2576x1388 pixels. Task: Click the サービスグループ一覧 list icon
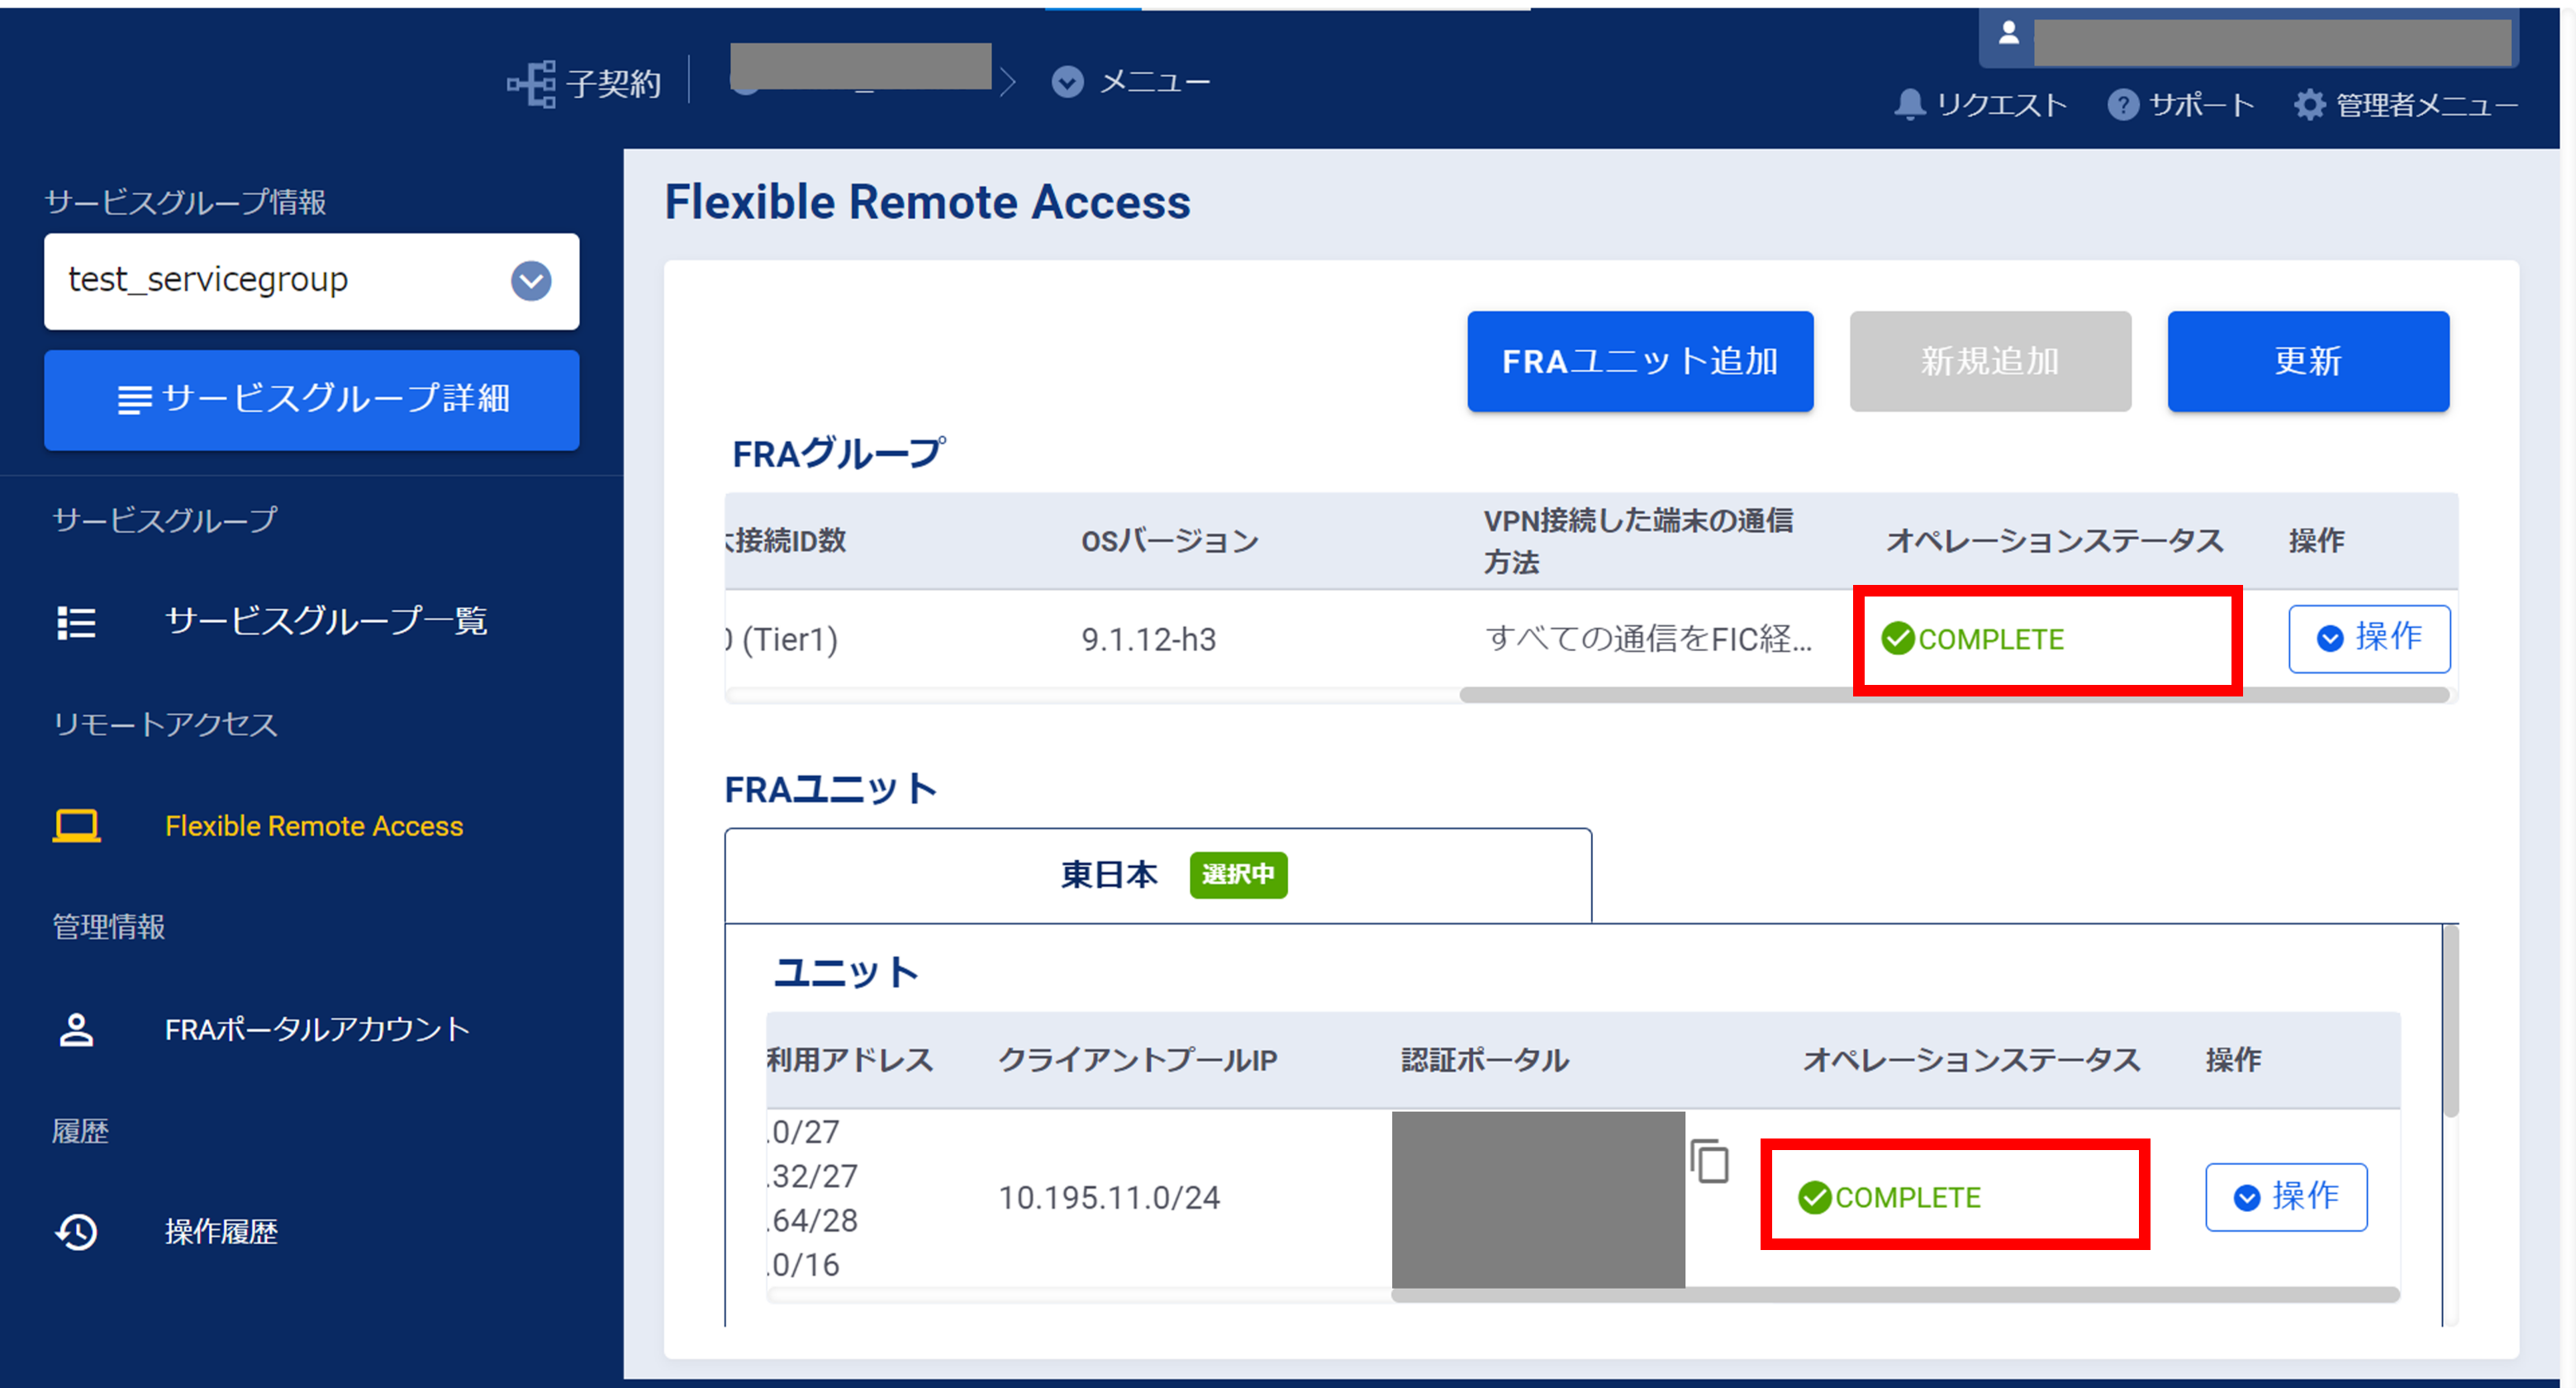pyautogui.click(x=76, y=622)
